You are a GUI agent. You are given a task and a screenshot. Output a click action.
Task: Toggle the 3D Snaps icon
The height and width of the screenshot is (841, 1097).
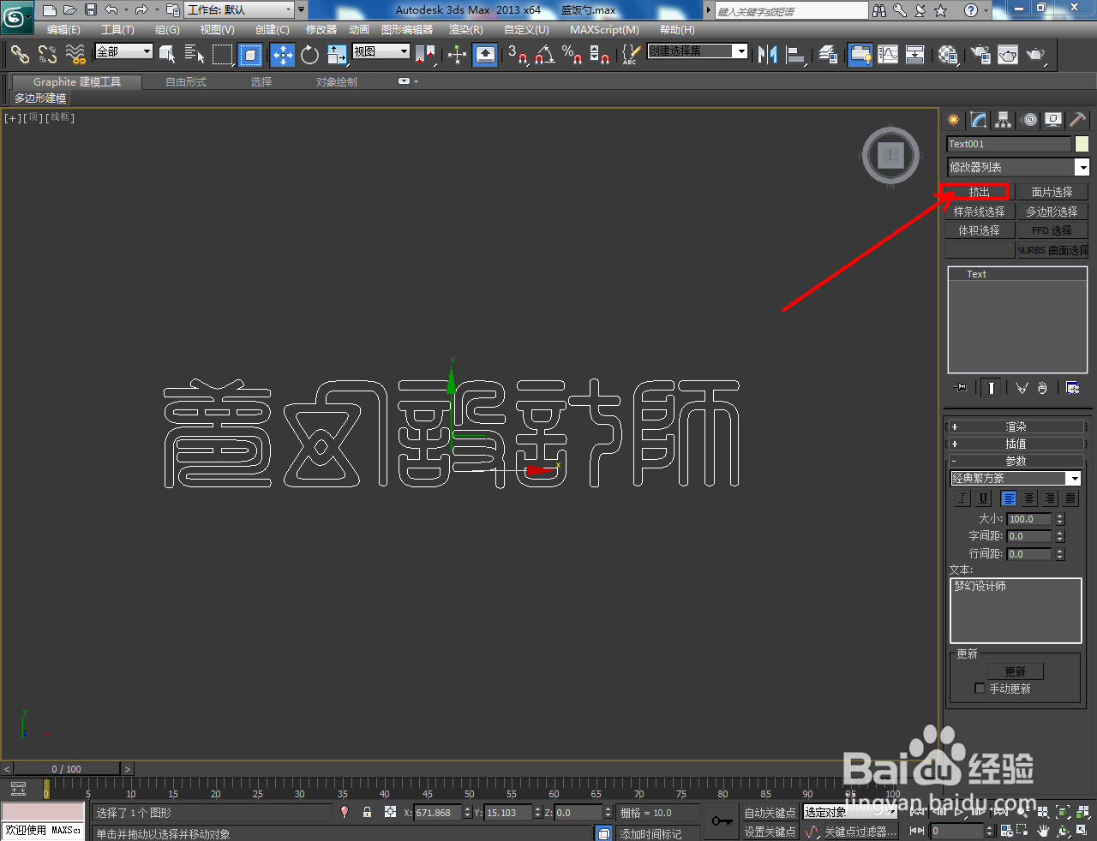click(x=517, y=55)
